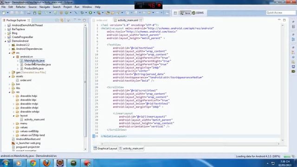Screen dimensions: 297x167
Task: Open the Window menu
Action: pos(87,7)
